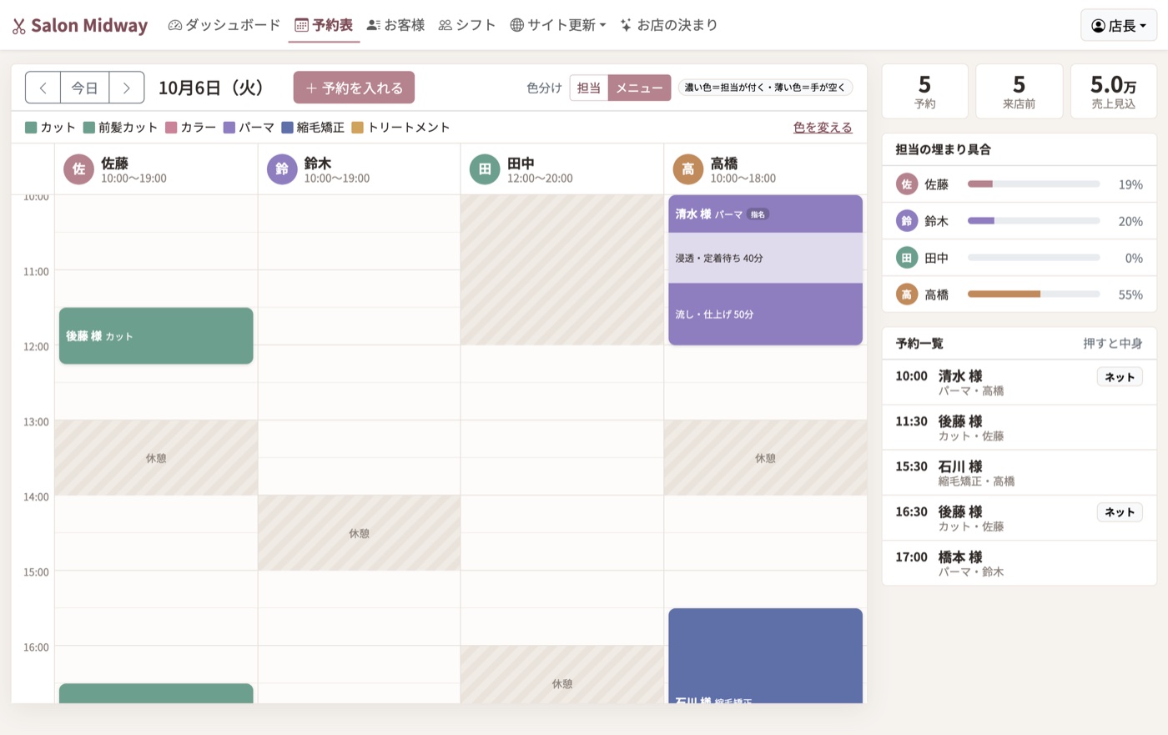The height and width of the screenshot is (735, 1168).
Task: Click 高橋's 13:00 休憩 break block
Action: click(x=765, y=458)
